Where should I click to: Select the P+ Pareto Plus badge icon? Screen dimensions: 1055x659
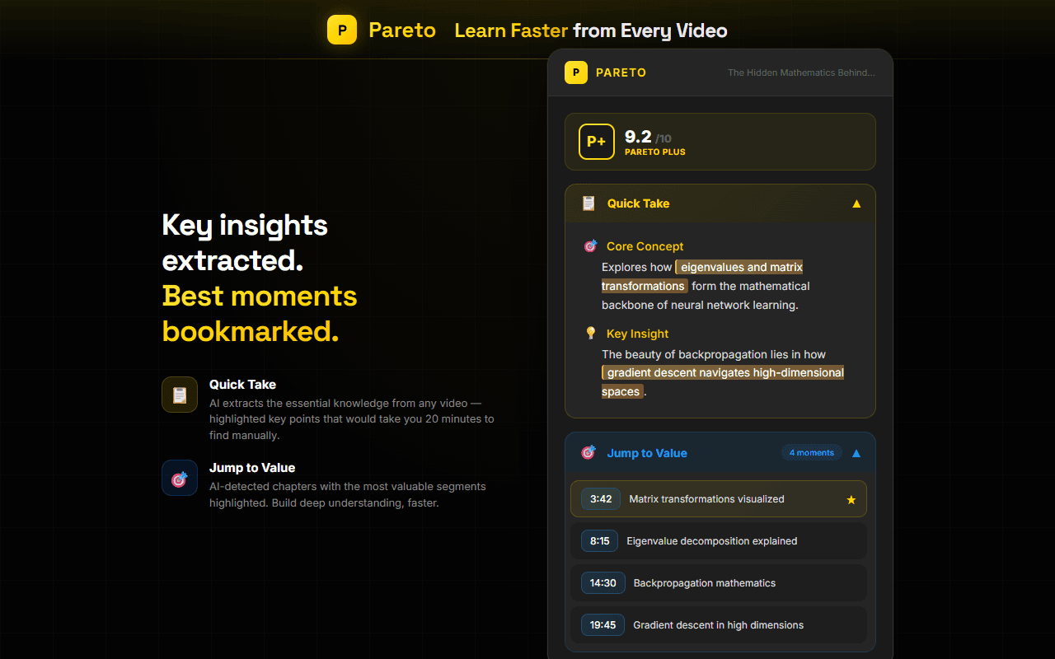coord(596,142)
